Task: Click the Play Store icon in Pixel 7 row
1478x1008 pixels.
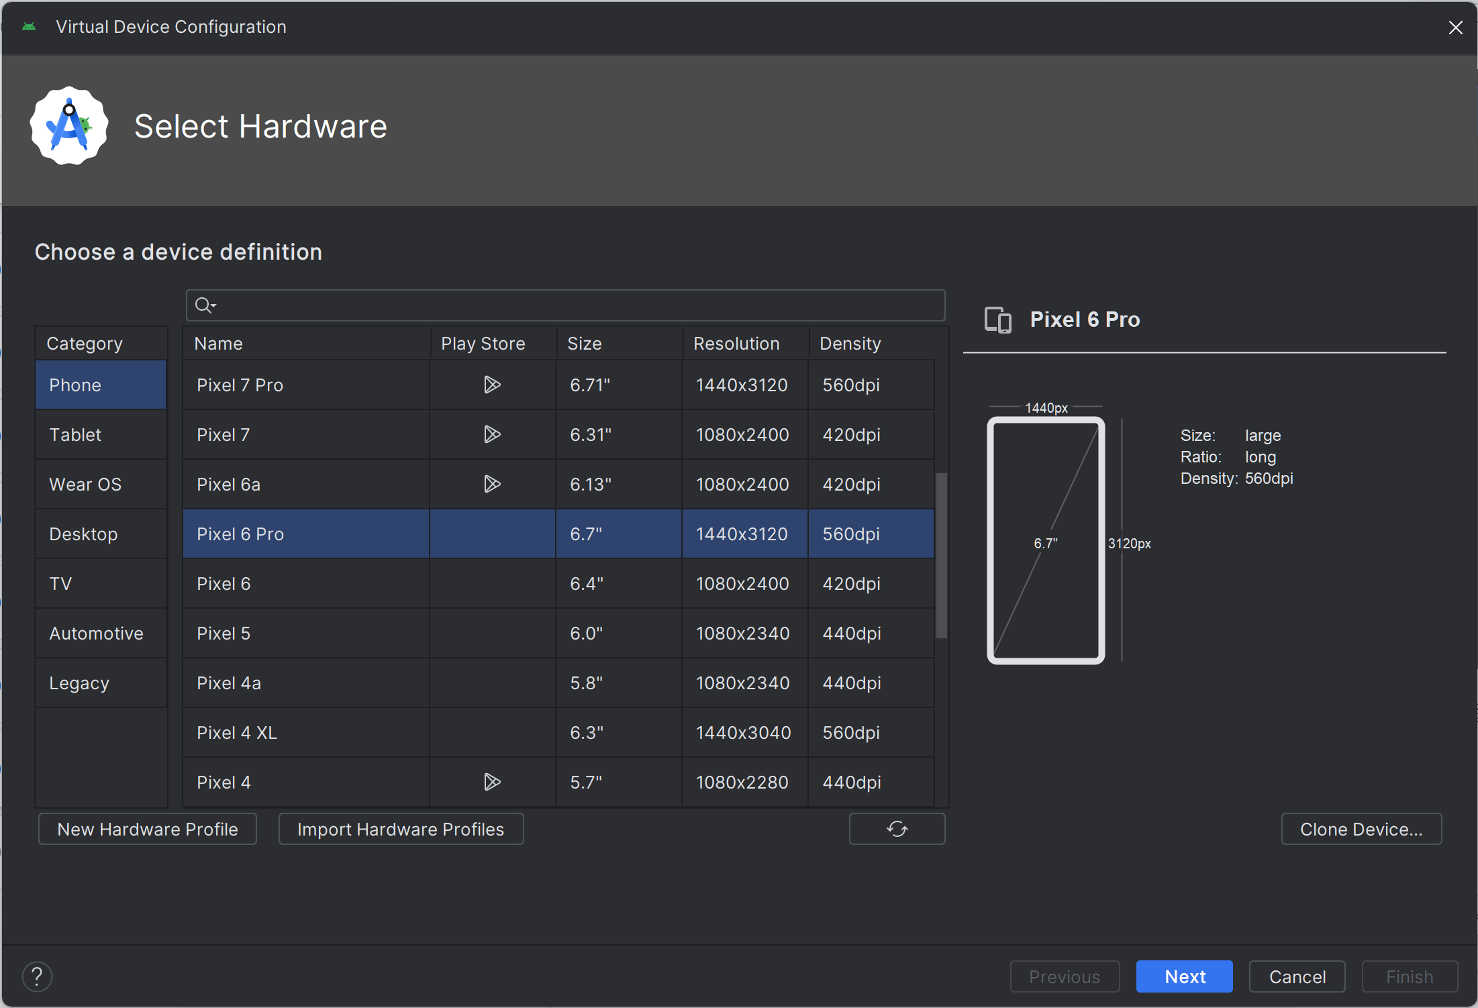Action: point(492,434)
